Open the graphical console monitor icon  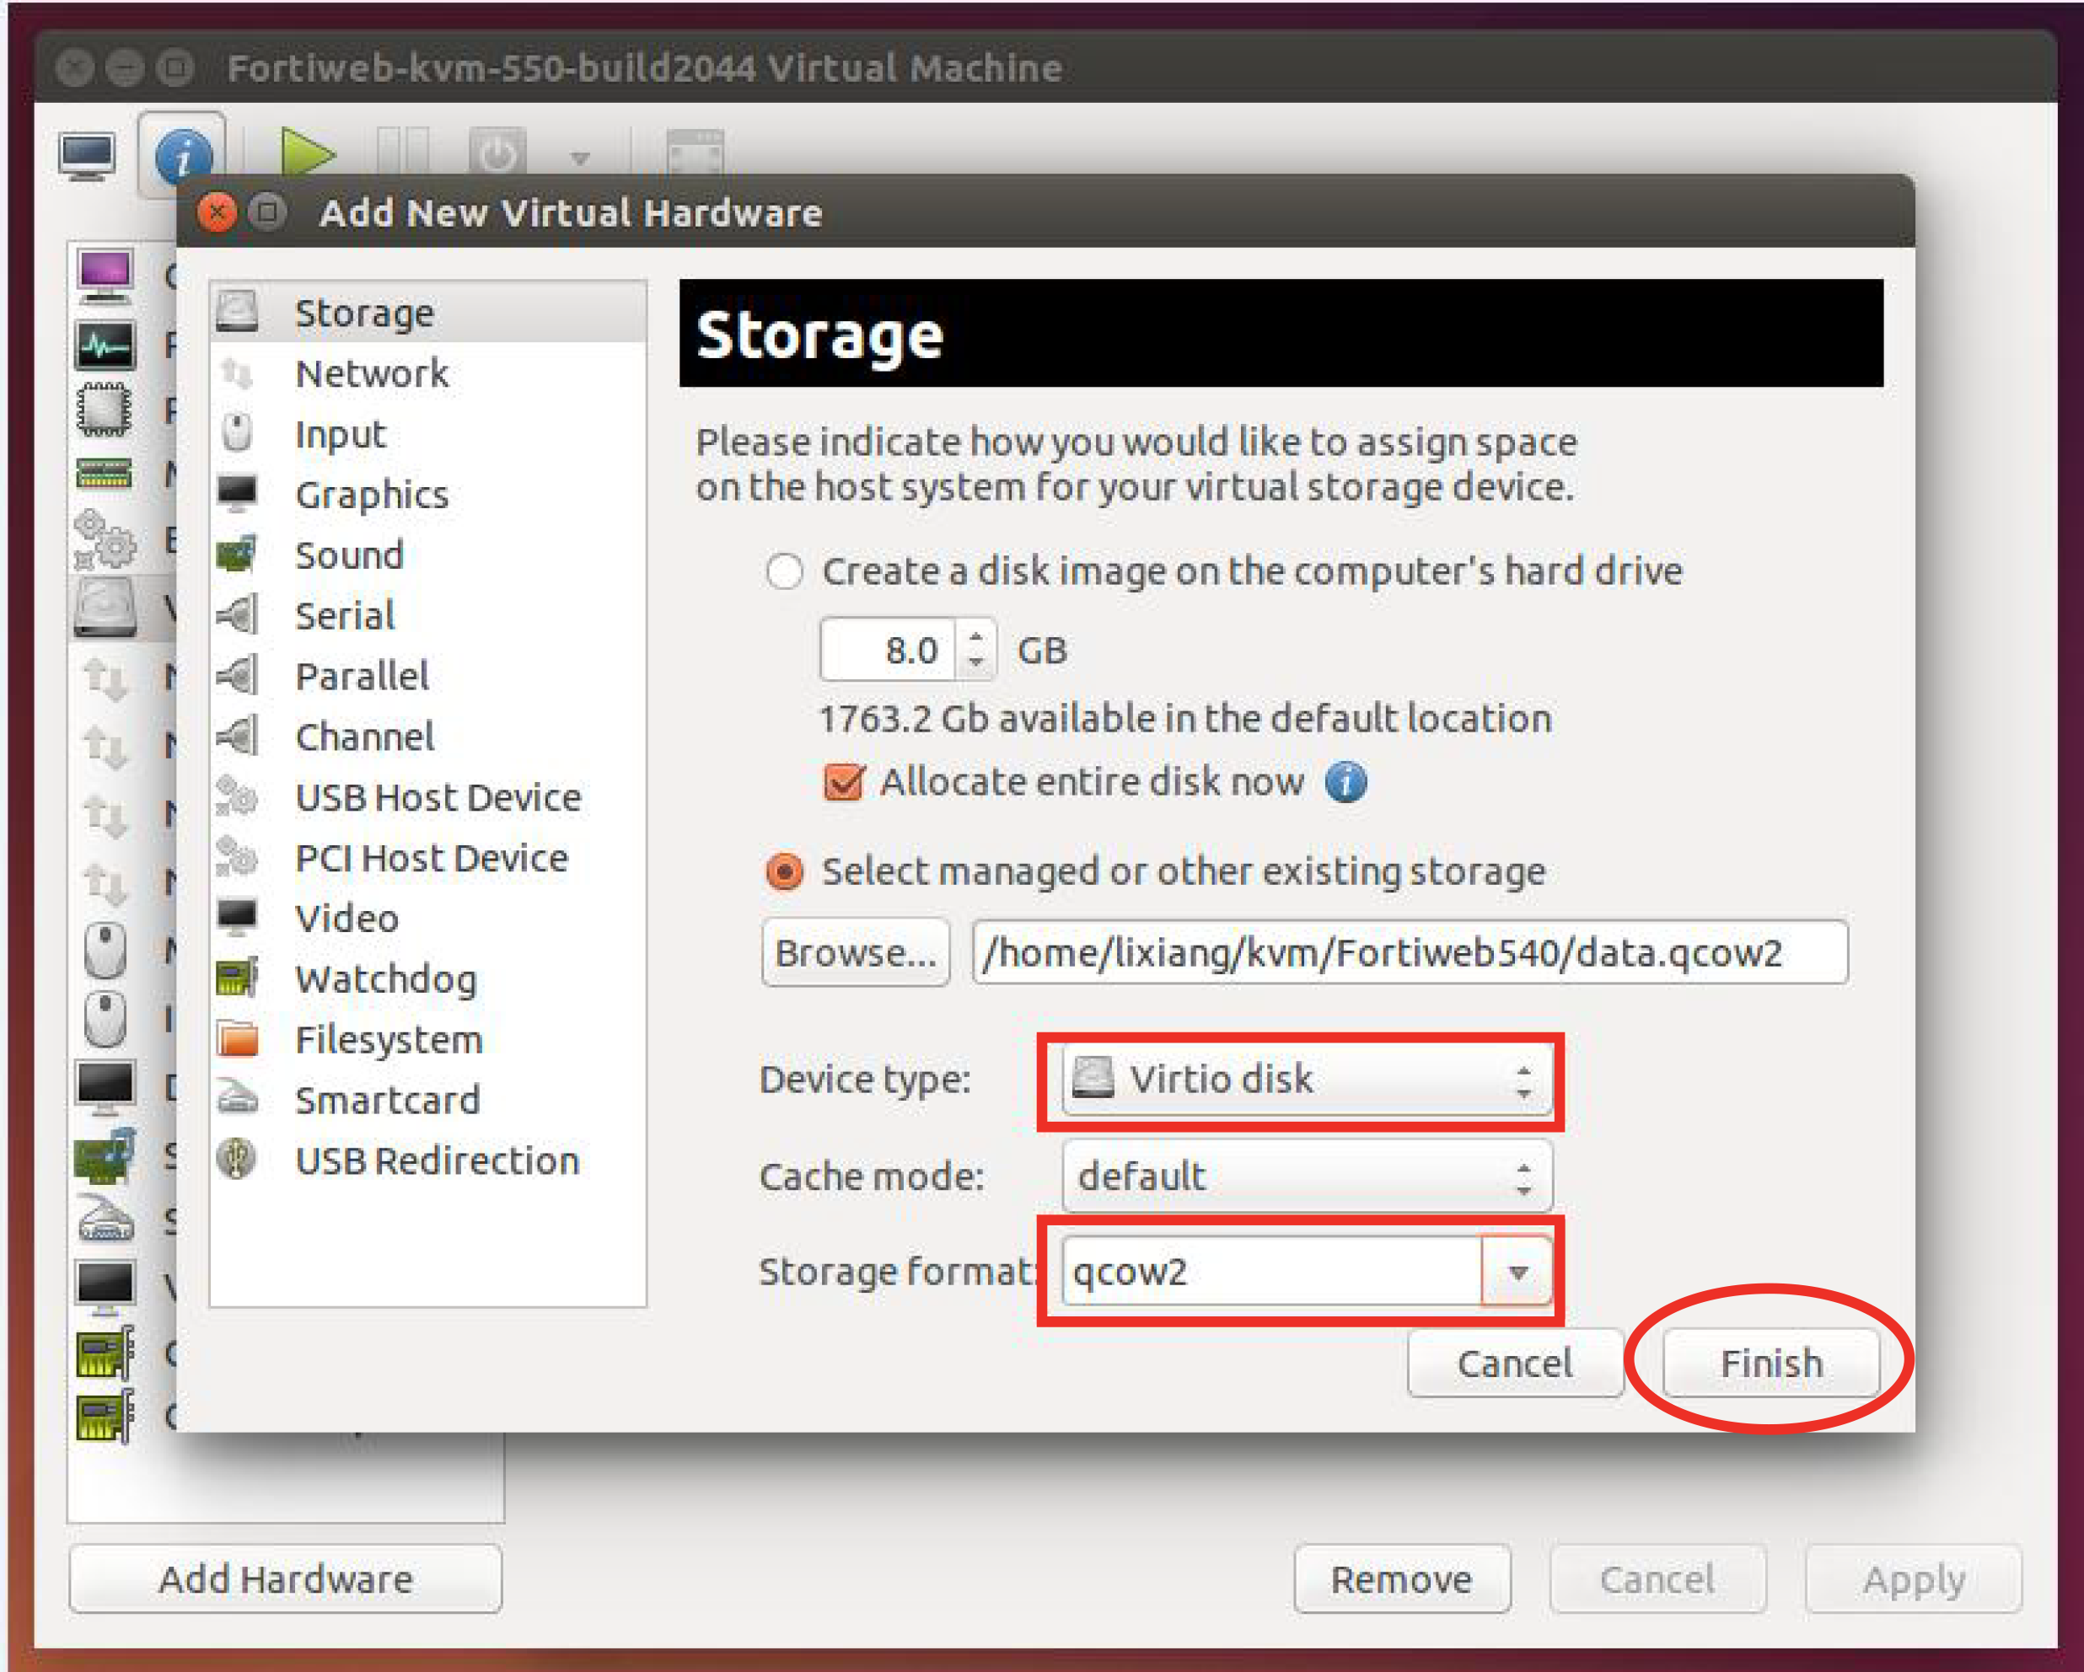coord(88,154)
